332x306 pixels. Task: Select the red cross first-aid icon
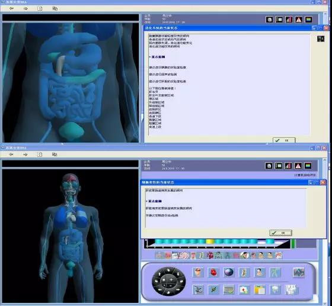pos(244,290)
